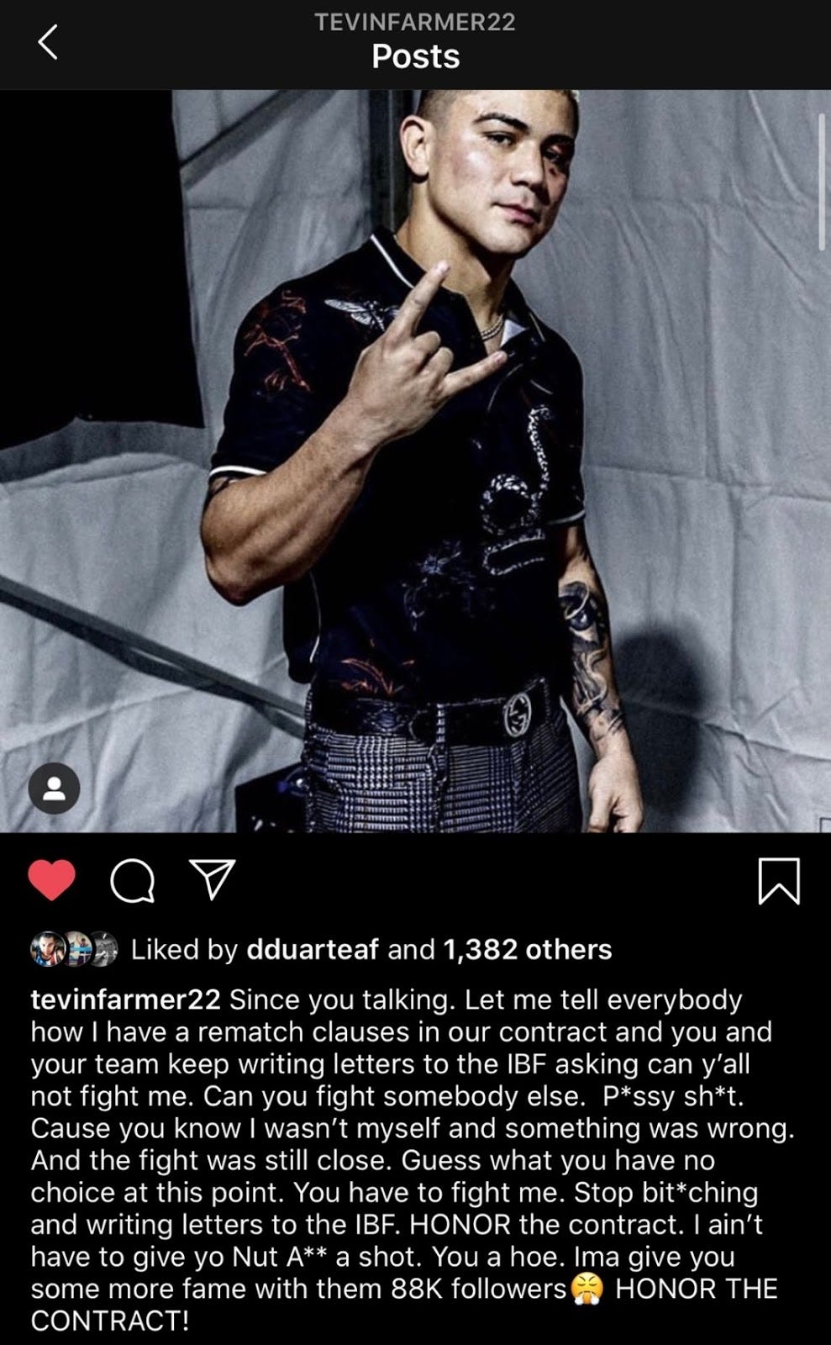Tap the final 'CONTRACT!' caption word
This screenshot has width=831, height=1345.
click(110, 1321)
